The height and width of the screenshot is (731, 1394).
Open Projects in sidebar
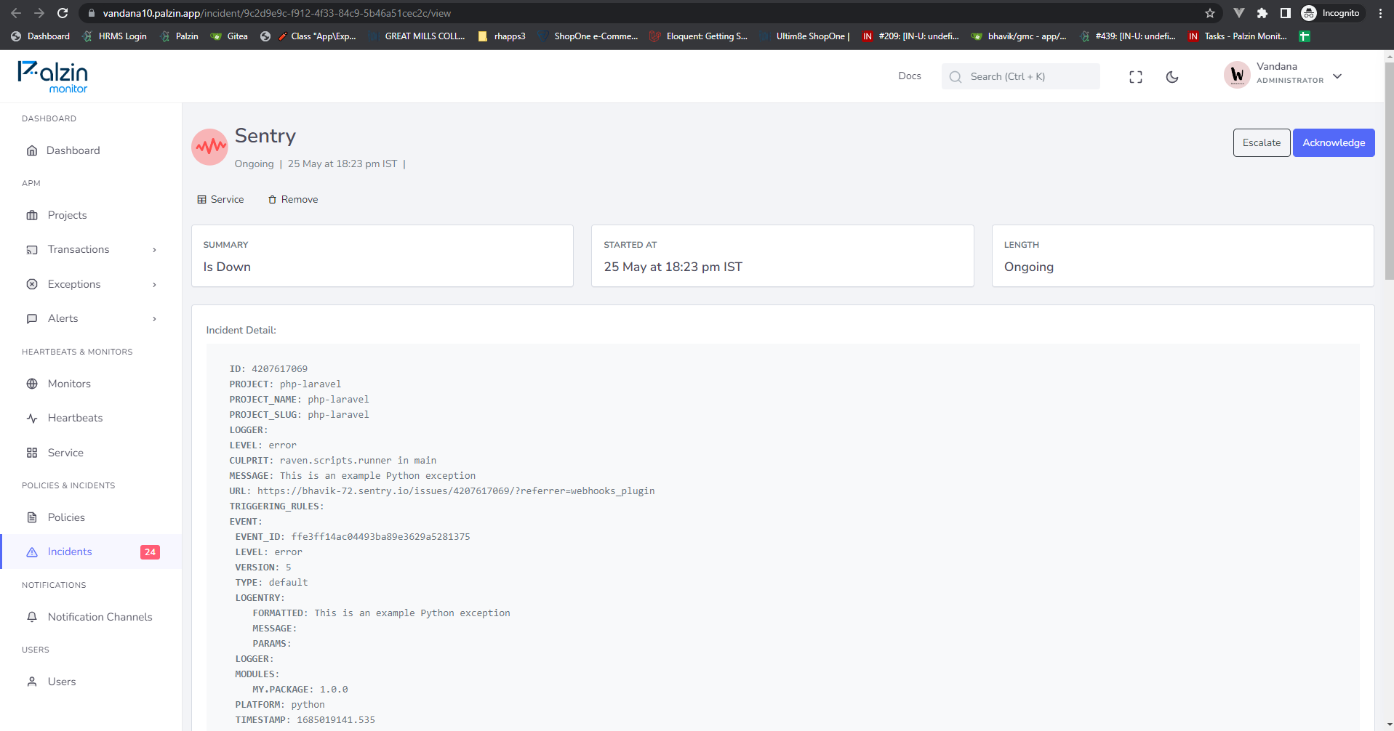(x=67, y=215)
